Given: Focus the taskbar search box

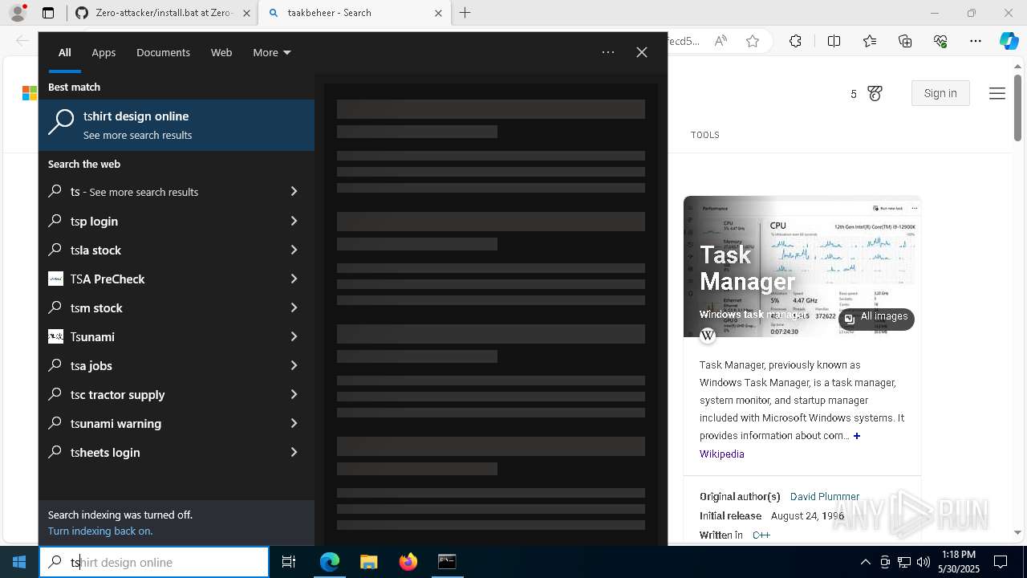Looking at the screenshot, I should click(154, 562).
